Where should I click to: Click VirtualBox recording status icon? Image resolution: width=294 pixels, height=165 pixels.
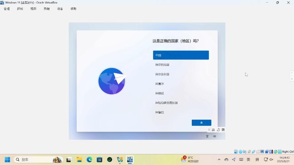click(x=267, y=151)
